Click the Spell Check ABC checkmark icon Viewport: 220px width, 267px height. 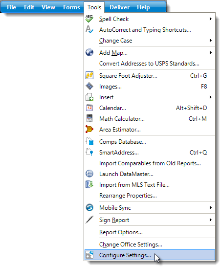pos(89,19)
